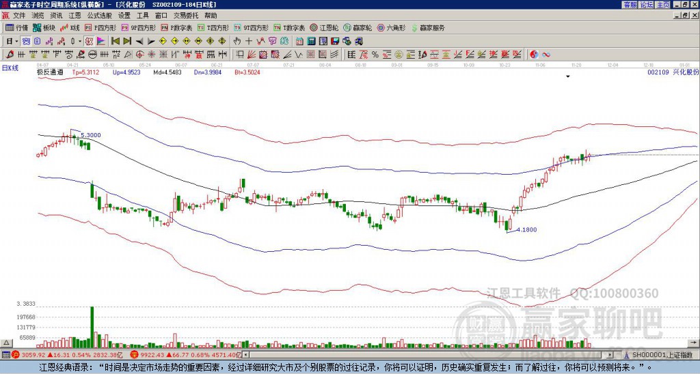Viewport: 700px width, 374px height.
Task: Open the 行情 market quotes view
Action: pyautogui.click(x=16, y=27)
